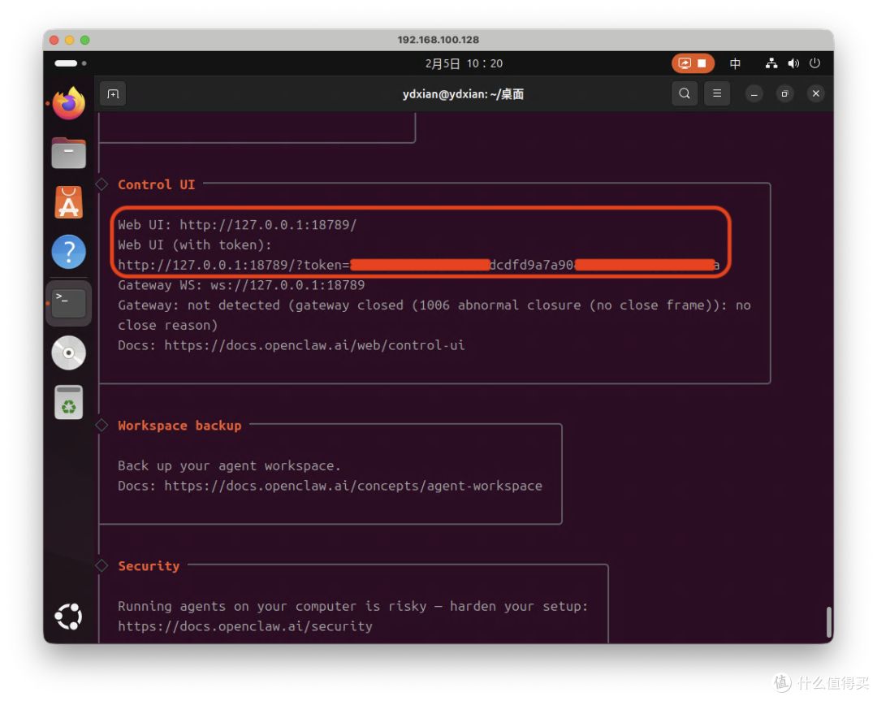
Task: Open the Files manager in the dock
Action: (x=69, y=153)
